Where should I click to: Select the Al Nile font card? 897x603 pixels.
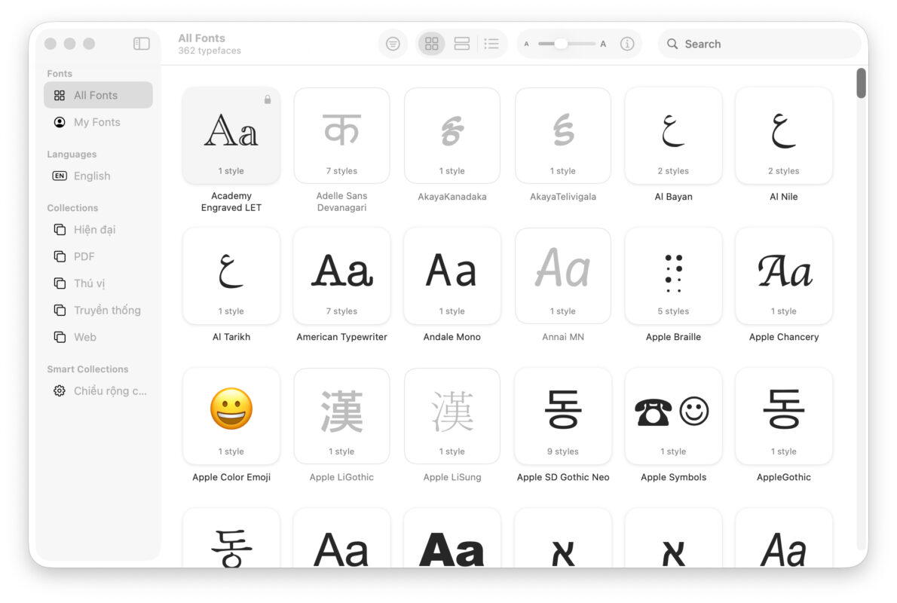(x=784, y=136)
